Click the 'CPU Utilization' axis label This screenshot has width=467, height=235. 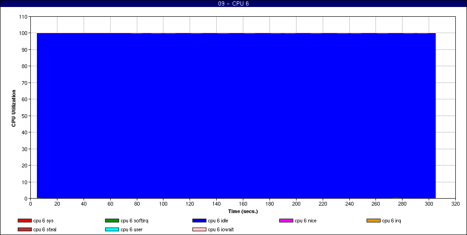tap(14, 108)
